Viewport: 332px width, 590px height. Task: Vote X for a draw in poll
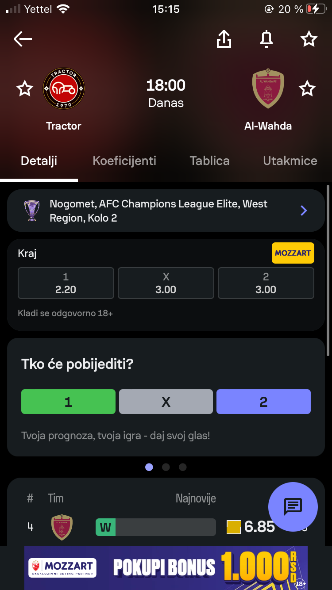click(166, 402)
